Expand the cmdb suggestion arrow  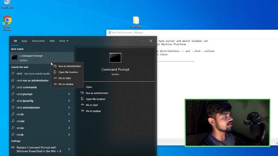[69, 114]
